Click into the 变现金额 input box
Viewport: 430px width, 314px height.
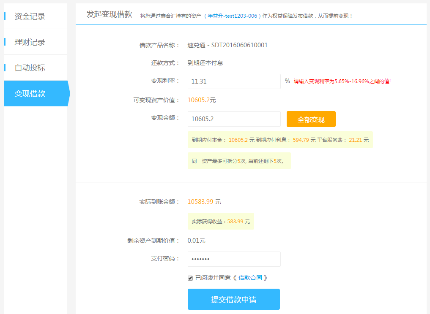(x=234, y=119)
